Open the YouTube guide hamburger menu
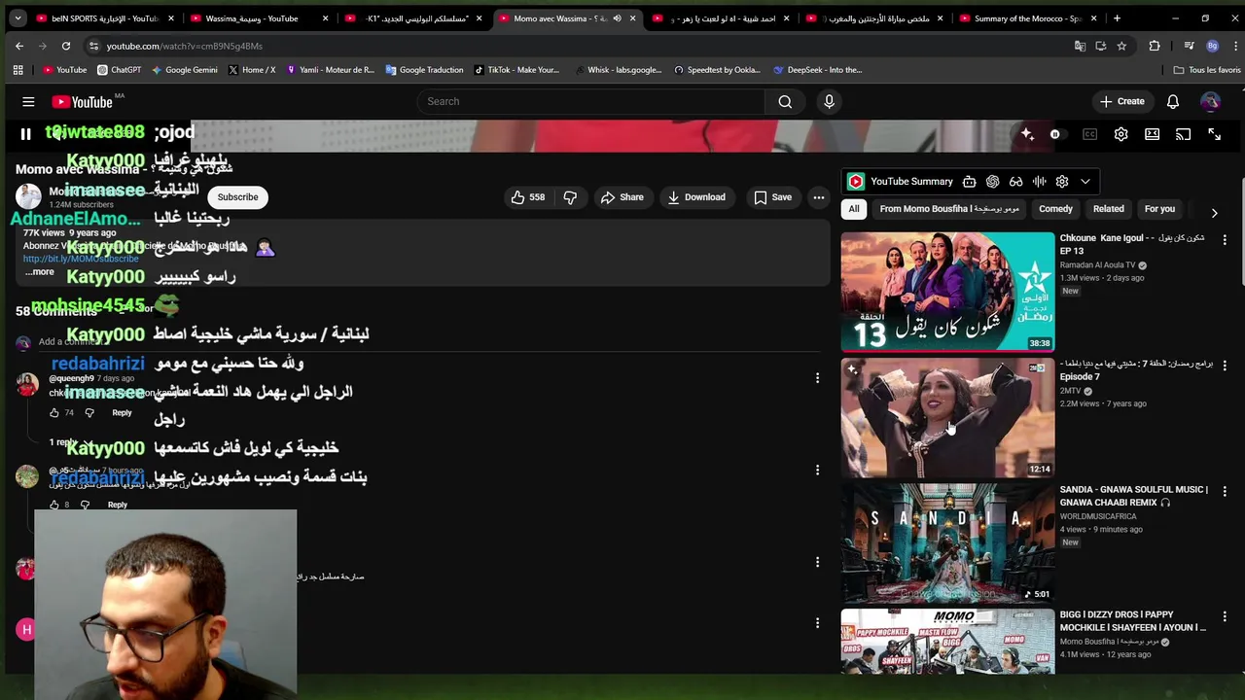 (28, 101)
